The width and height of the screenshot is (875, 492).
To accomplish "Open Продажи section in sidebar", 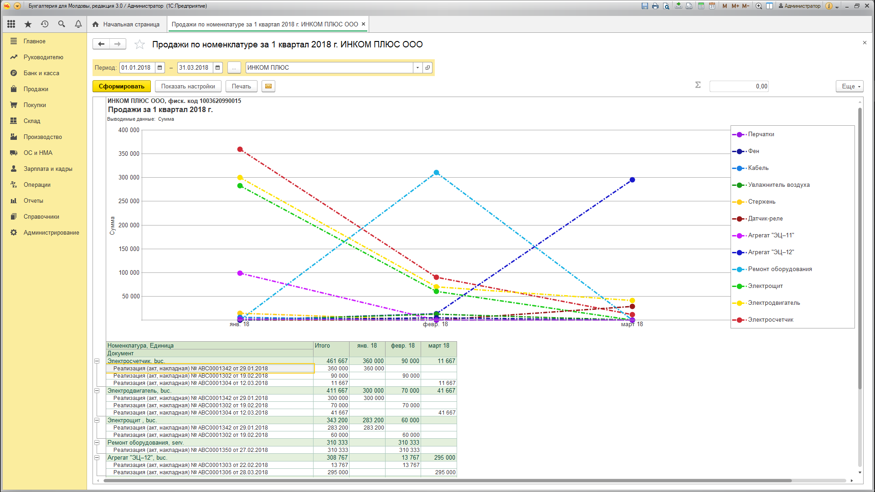I will [x=36, y=89].
